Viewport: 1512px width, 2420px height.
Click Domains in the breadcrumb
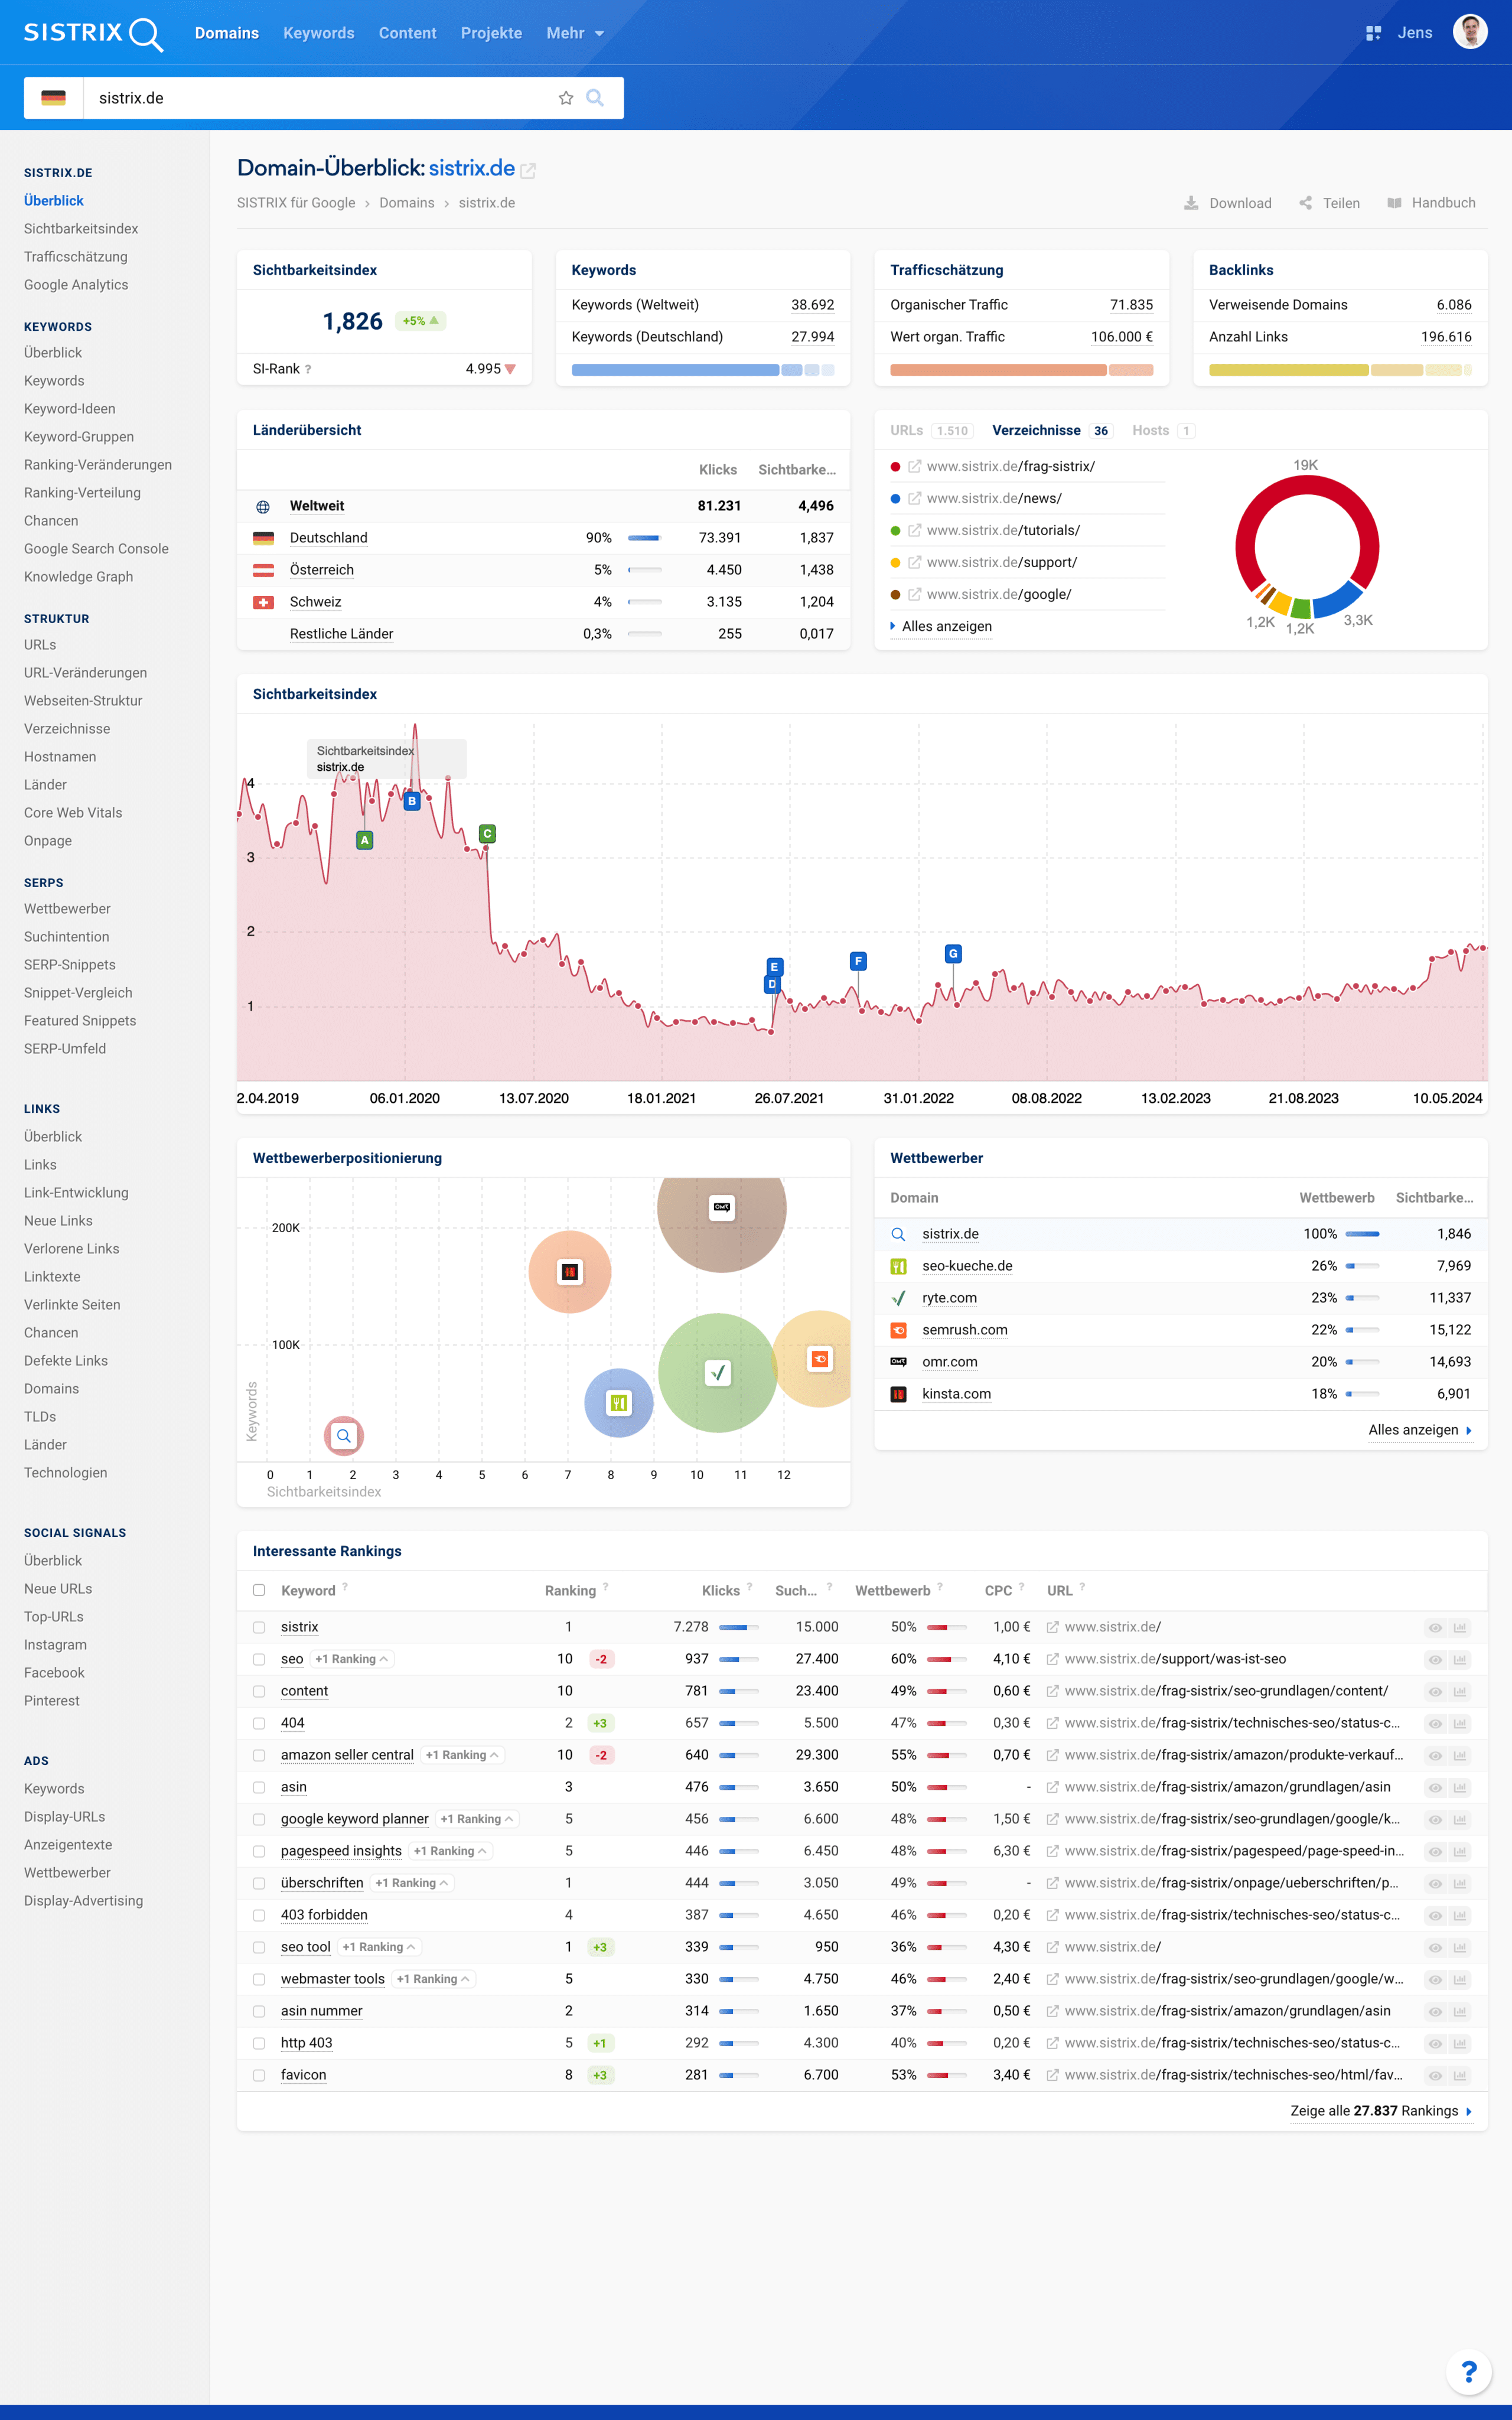pos(406,203)
